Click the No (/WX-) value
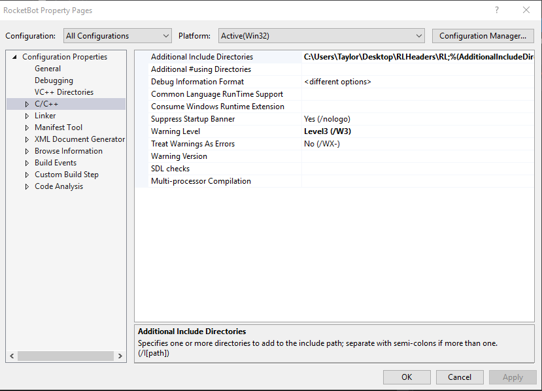The image size is (542, 391). [x=322, y=144]
